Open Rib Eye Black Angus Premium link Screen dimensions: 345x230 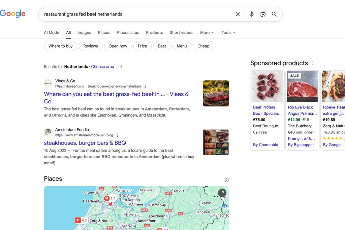(302, 110)
